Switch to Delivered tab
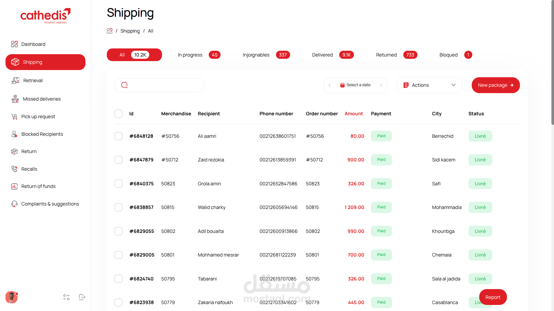Image resolution: width=554 pixels, height=311 pixels. click(x=333, y=55)
